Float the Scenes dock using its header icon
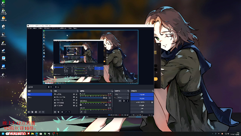 click(51, 91)
